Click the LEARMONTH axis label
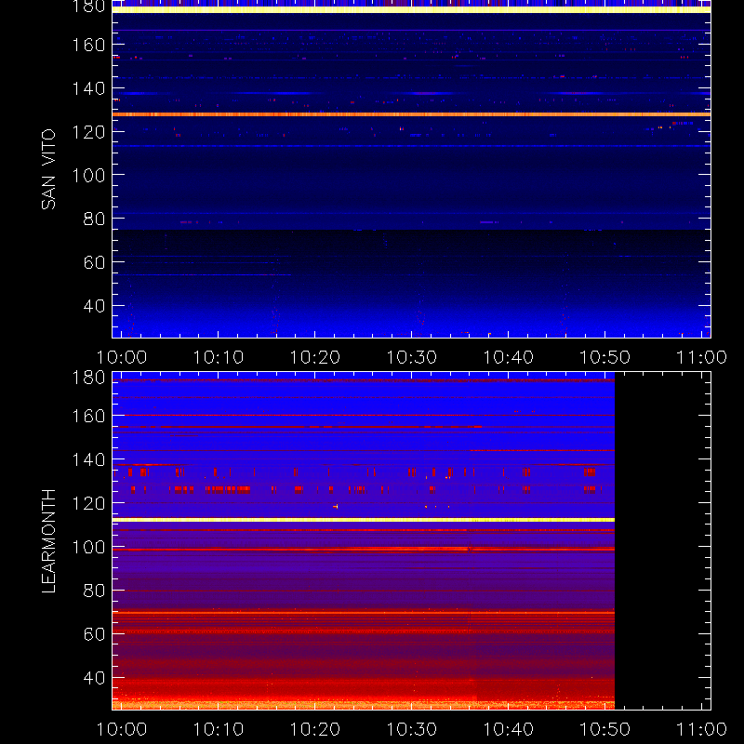The image size is (744, 744). coord(48,541)
